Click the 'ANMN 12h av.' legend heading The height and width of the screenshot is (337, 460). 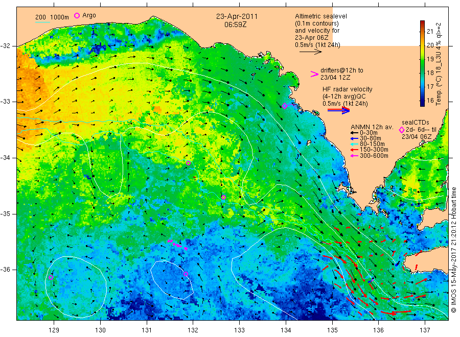[372, 127]
